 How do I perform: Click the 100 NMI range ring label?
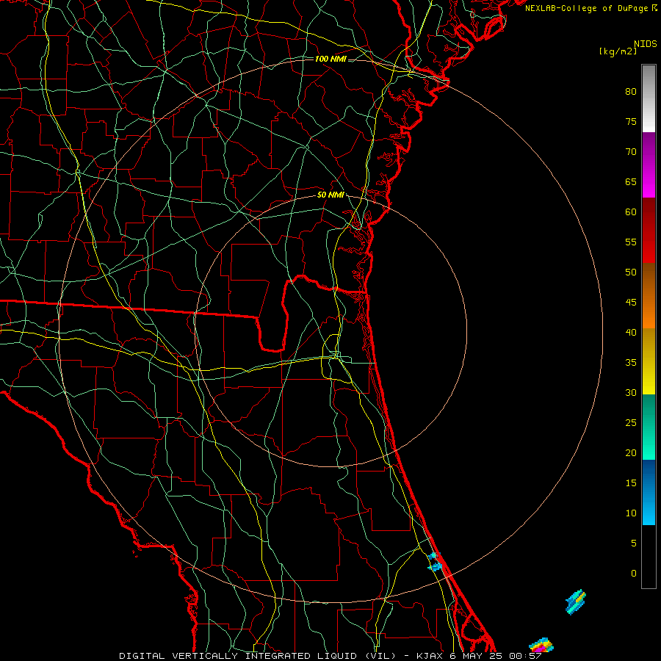click(330, 59)
